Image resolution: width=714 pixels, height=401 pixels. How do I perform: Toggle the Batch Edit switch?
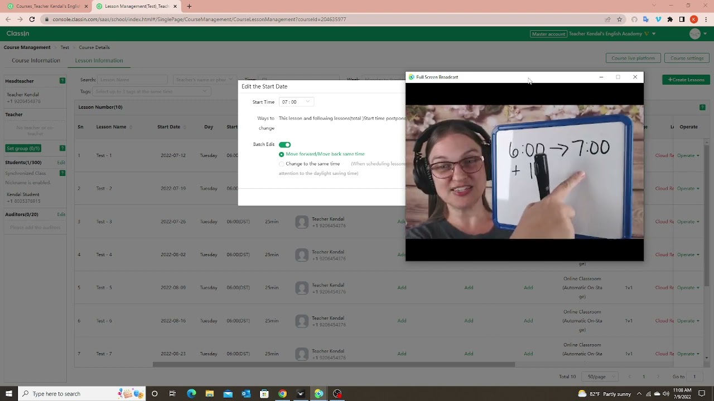(284, 144)
